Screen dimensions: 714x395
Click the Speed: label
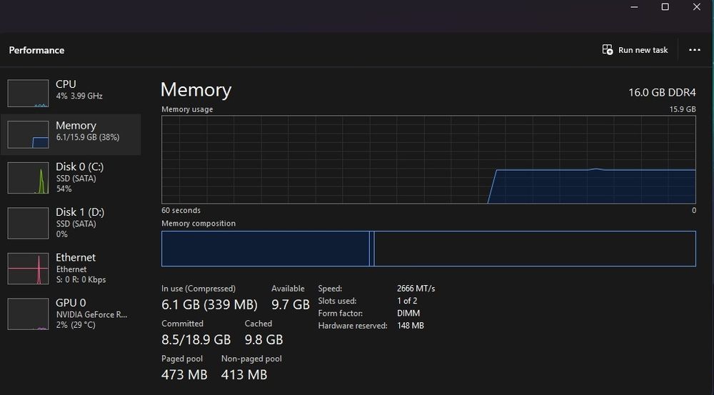330,289
